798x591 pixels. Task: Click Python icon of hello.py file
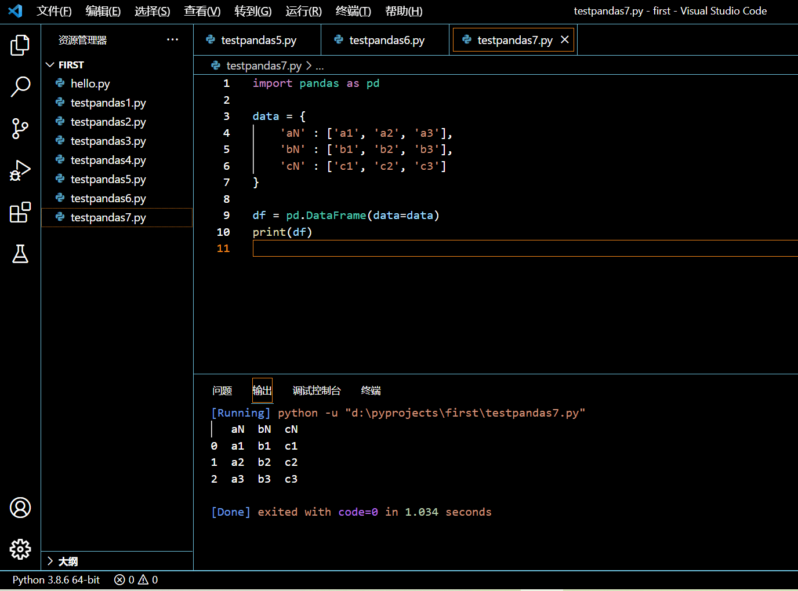click(x=60, y=83)
